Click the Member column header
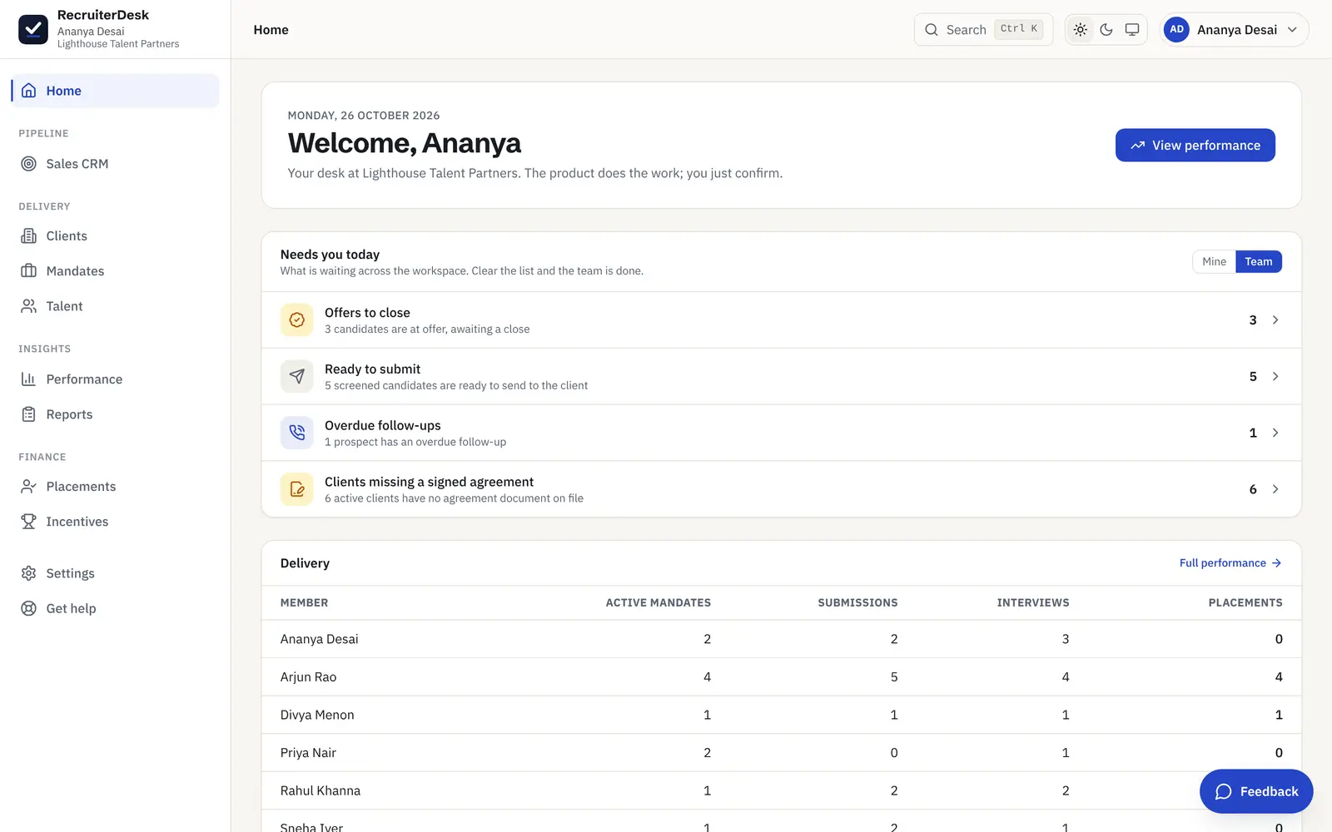 (304, 603)
